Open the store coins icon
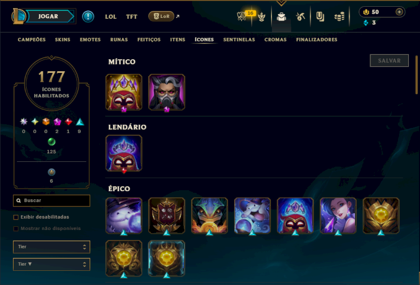Screen dimensions: 420x285 (339, 17)
